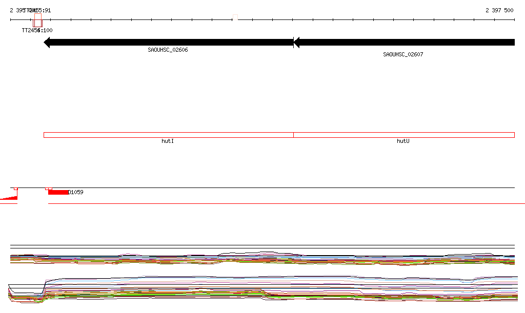Click the hutU text label
The image size is (525, 313).
(403, 141)
